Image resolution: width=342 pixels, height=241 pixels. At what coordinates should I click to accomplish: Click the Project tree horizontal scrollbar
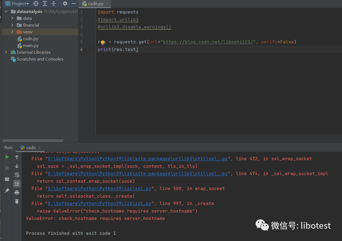33,140
